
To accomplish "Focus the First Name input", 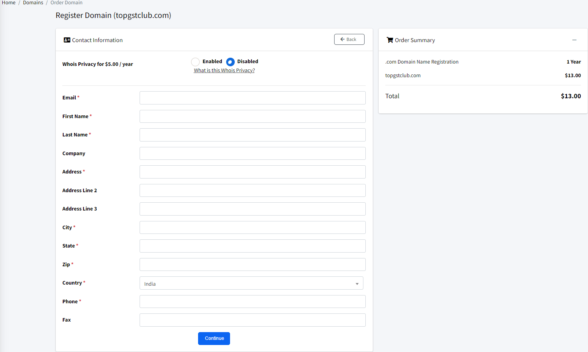I will (252, 116).
